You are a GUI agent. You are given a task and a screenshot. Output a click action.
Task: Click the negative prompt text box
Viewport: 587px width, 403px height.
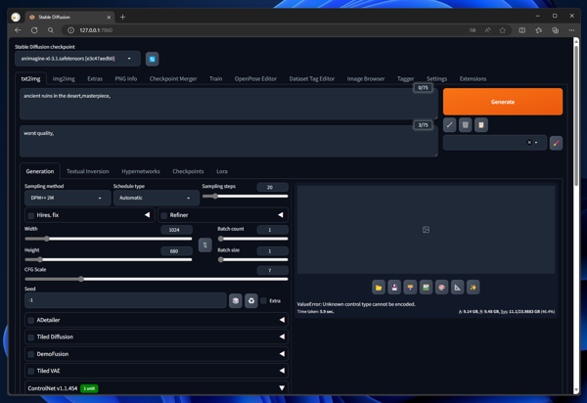[x=228, y=141]
